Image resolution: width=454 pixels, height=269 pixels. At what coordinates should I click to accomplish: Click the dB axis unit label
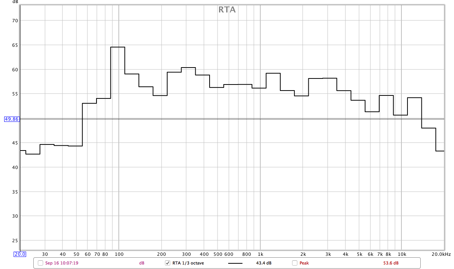pyautogui.click(x=15, y=2)
